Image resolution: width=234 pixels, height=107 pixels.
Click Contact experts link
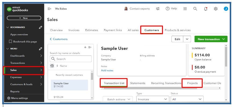[x=140, y=9]
